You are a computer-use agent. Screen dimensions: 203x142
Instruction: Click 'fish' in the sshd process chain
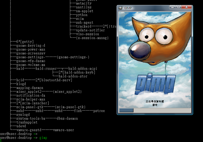coord(78,111)
